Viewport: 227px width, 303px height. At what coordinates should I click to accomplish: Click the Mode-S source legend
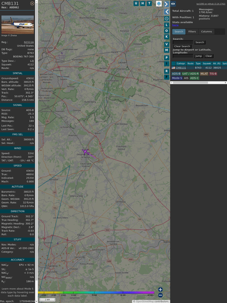177,78
